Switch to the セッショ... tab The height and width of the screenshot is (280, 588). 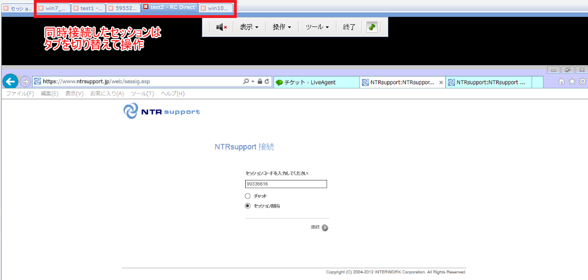[19, 8]
